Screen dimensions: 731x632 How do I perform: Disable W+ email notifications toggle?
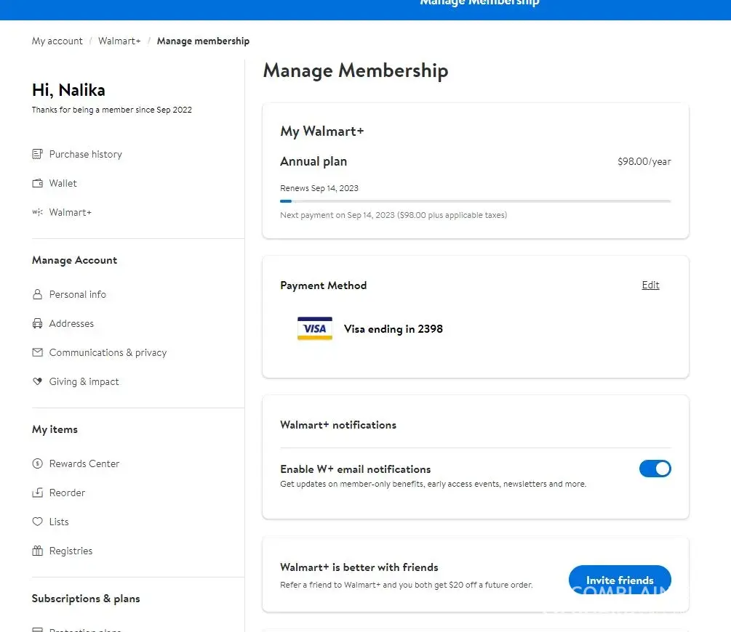coord(655,469)
